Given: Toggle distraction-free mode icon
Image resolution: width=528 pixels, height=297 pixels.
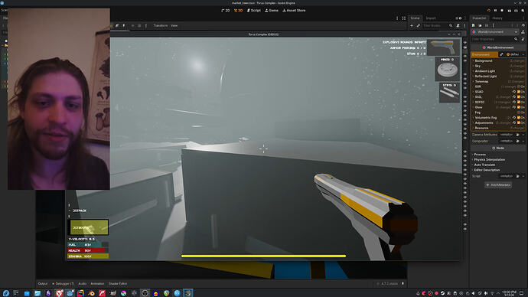Looking at the screenshot, I should pyautogui.click(x=404, y=18).
